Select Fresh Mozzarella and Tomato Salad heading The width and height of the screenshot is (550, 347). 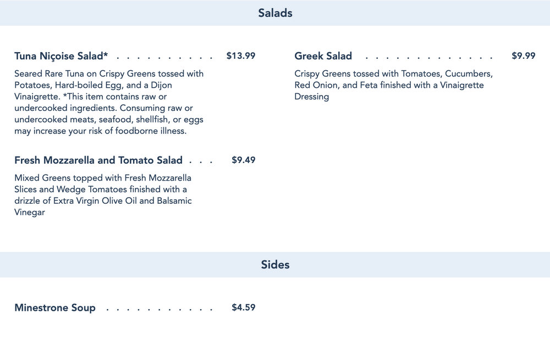click(x=98, y=160)
